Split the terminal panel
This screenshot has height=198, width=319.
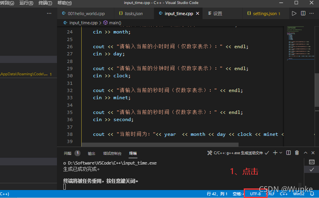(x=288, y=153)
